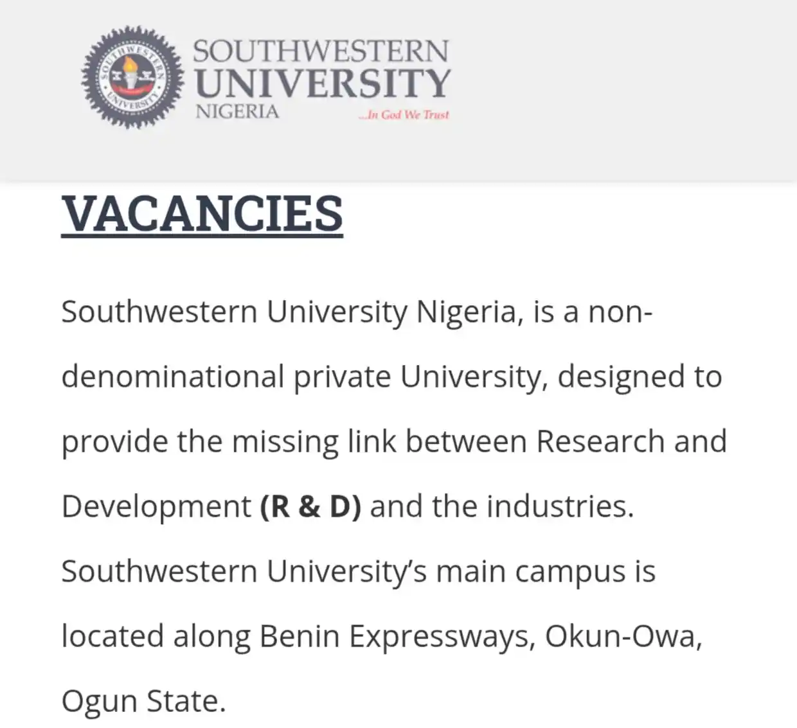
Task: Click the NIGERIA label under the wordmark
Action: (237, 112)
